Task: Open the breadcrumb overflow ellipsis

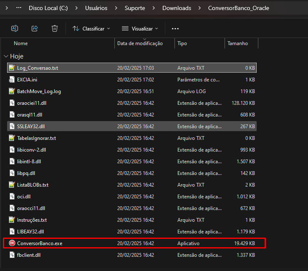Action: 18,8
